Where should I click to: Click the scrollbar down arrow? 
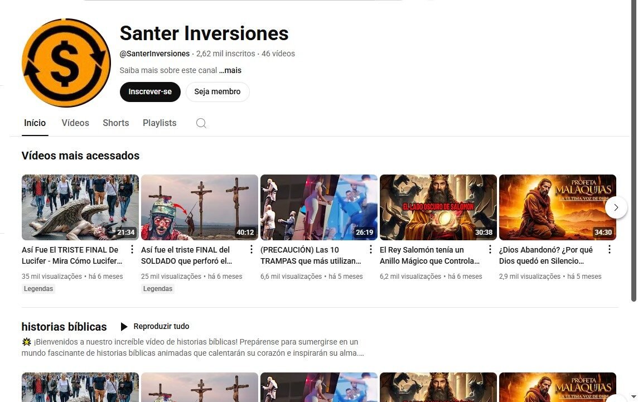[x=633, y=398]
